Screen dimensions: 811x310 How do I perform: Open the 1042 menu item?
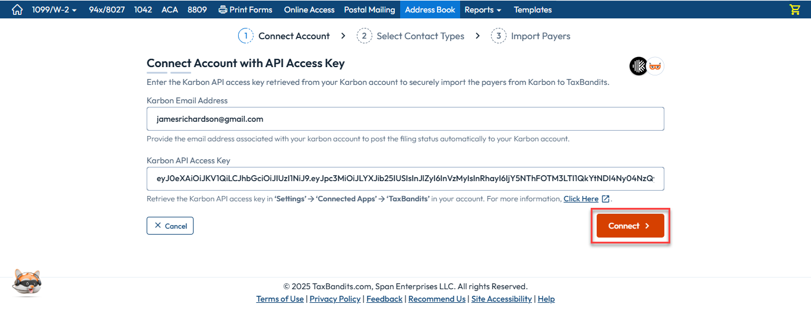pos(143,10)
